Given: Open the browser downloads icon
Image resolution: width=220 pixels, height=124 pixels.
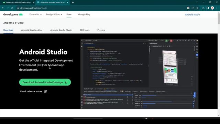Looking at the screenshot, I should [x=203, y=8].
